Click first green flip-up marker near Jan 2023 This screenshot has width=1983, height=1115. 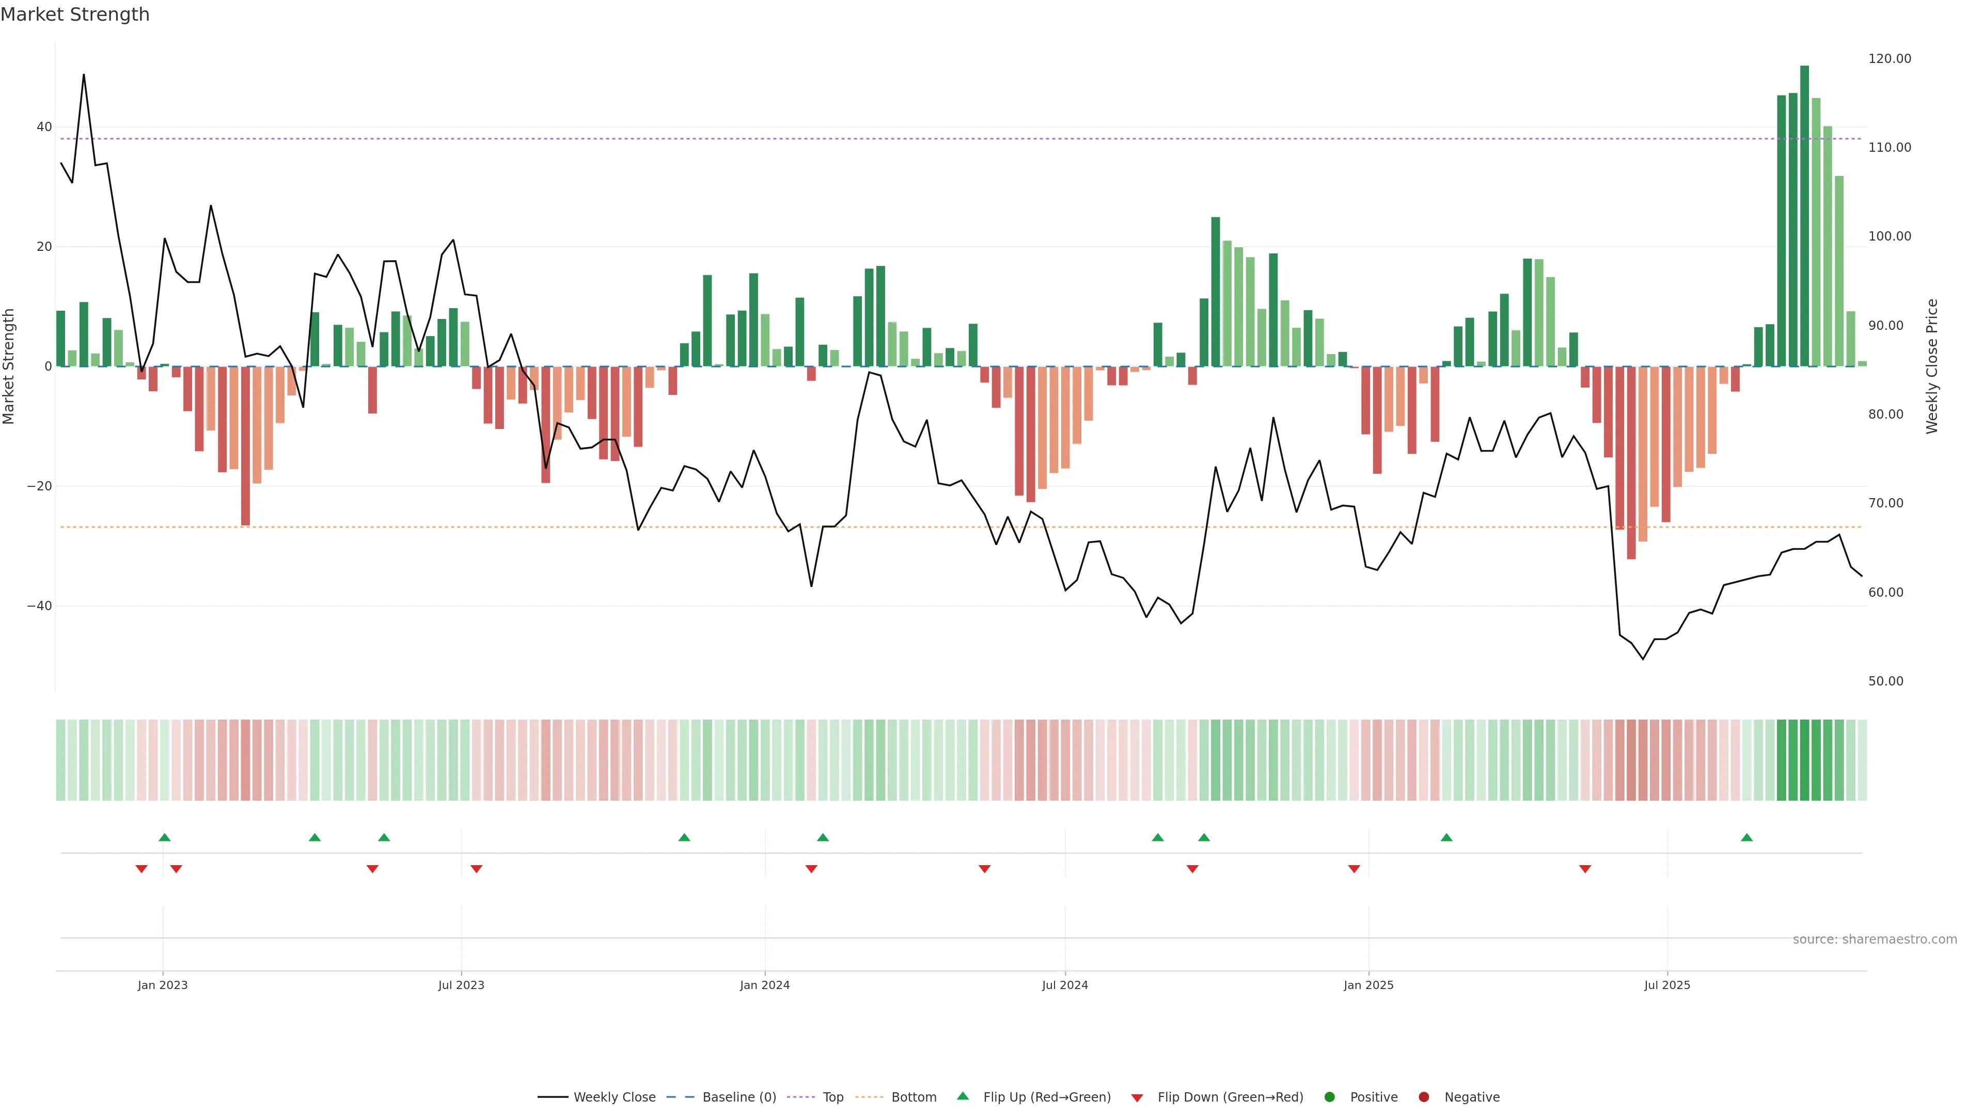[164, 837]
